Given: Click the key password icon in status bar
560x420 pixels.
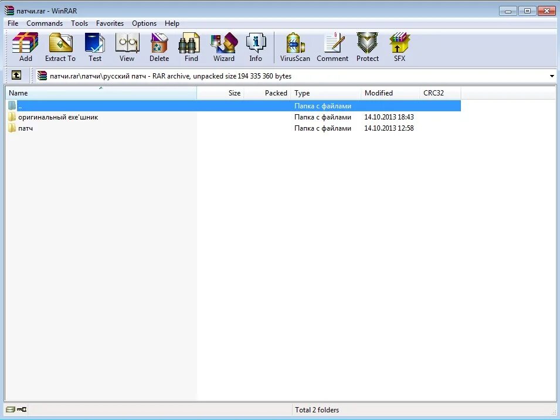Looking at the screenshot, I should click(x=22, y=409).
